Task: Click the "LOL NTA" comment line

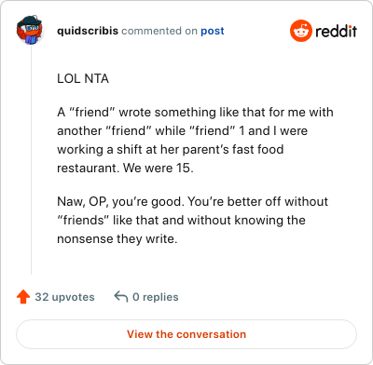Action: coord(83,78)
